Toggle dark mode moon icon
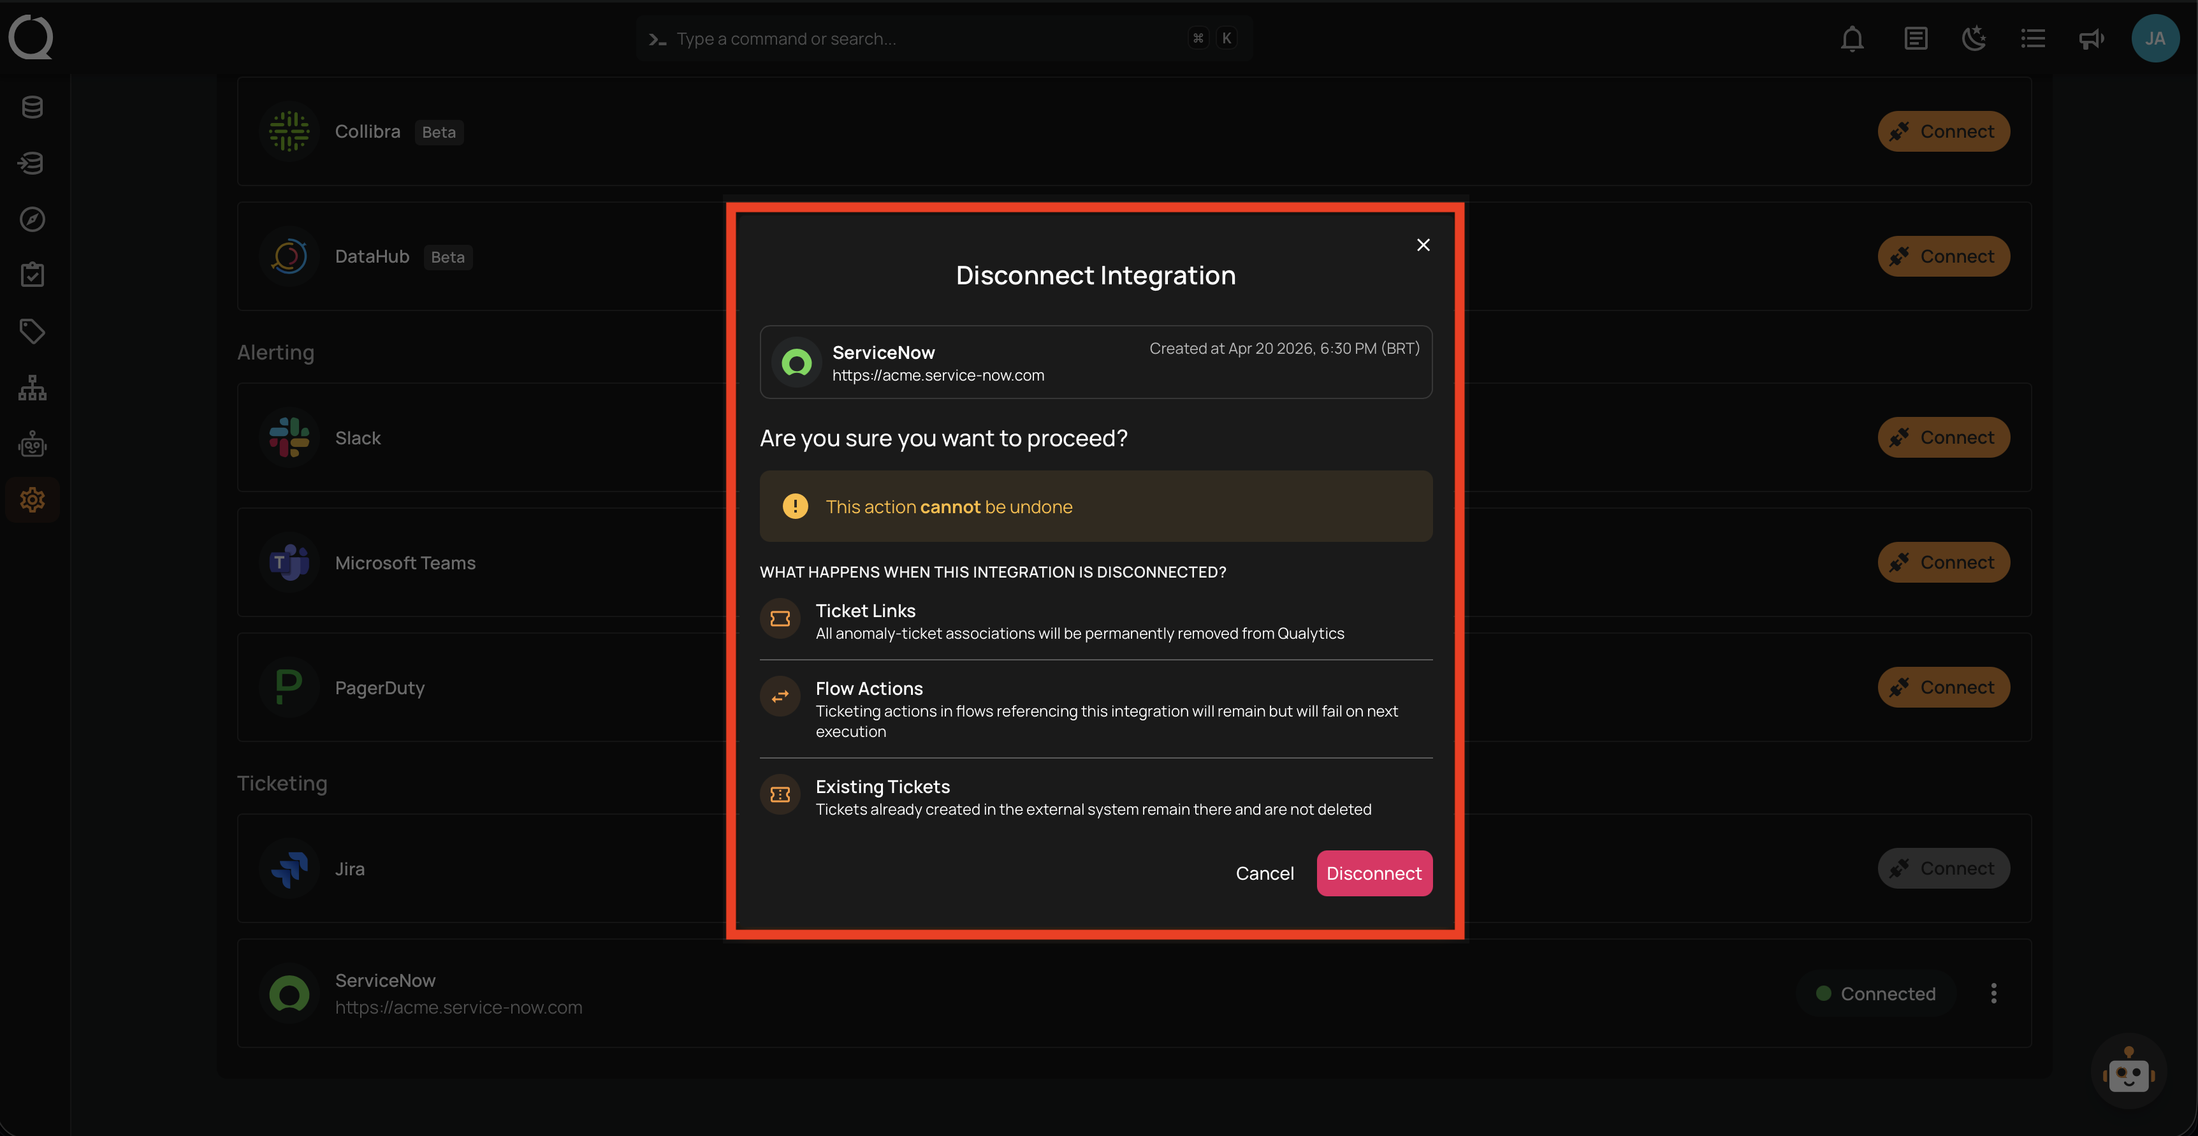 (x=1974, y=38)
